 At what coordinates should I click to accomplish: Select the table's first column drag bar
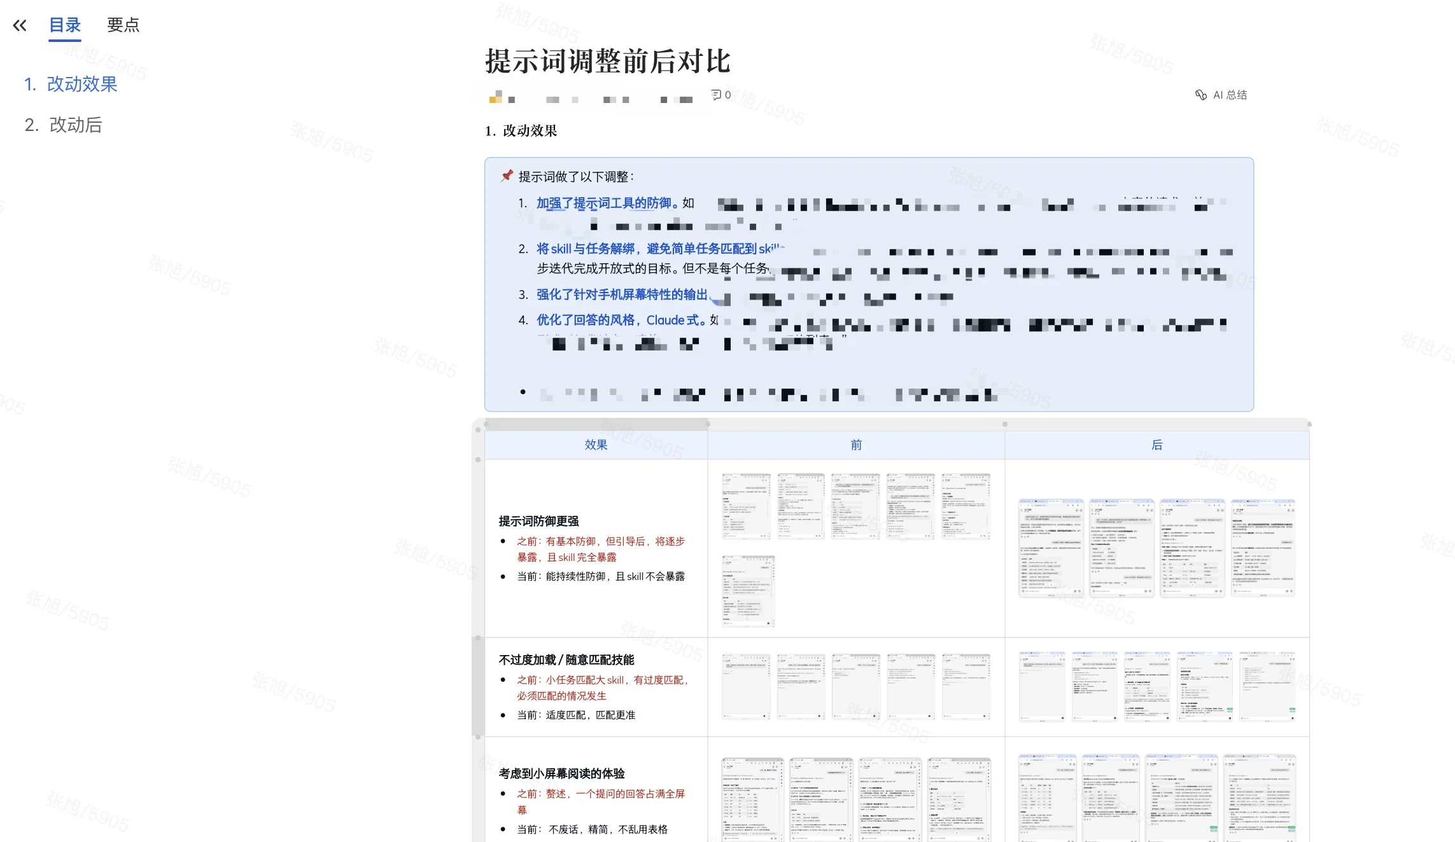pyautogui.click(x=596, y=424)
